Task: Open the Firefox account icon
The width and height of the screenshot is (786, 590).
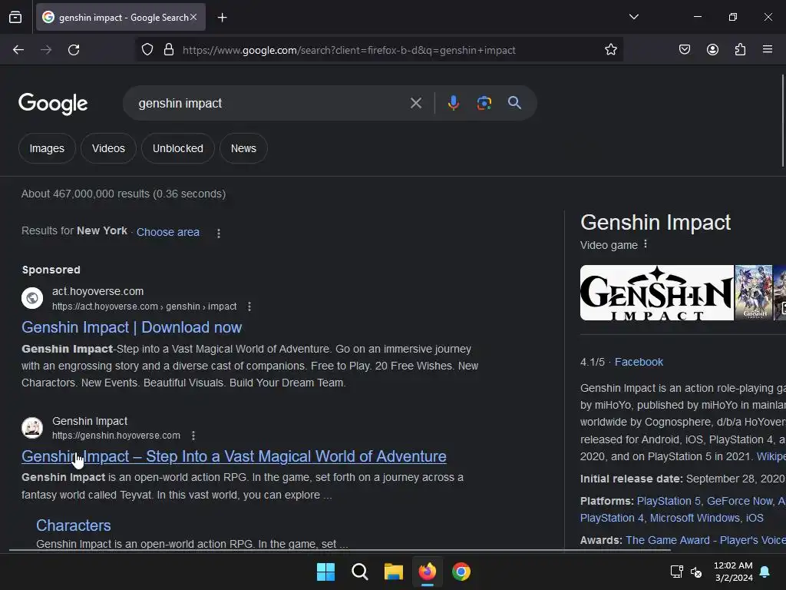Action: (712, 50)
